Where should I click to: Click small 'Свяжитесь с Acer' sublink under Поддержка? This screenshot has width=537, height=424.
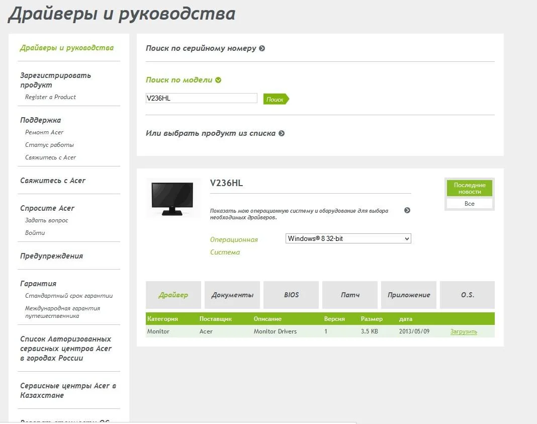tap(50, 157)
